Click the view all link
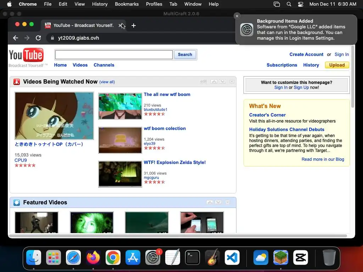The image size is (363, 272). click(x=107, y=82)
